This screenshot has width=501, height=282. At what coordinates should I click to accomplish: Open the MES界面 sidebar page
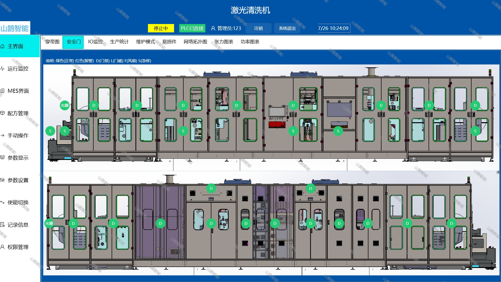[x=18, y=91]
